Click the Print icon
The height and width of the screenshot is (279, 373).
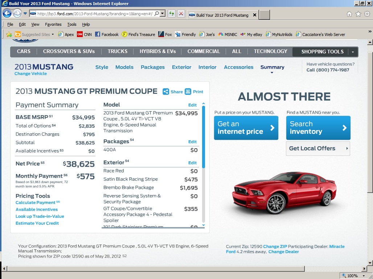point(188,92)
